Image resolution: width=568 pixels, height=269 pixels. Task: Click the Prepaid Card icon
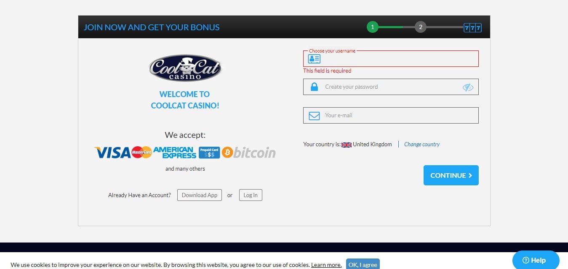209,153
